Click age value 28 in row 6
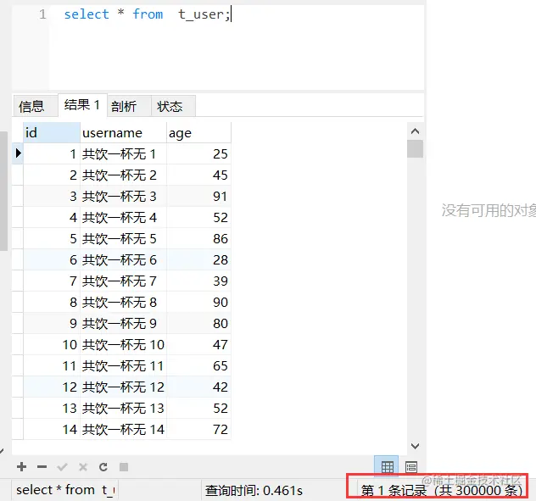This screenshot has height=501, width=536. [x=199, y=259]
